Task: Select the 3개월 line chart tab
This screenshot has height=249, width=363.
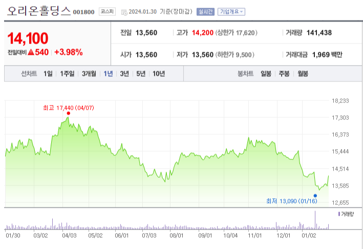Action: click(89, 74)
